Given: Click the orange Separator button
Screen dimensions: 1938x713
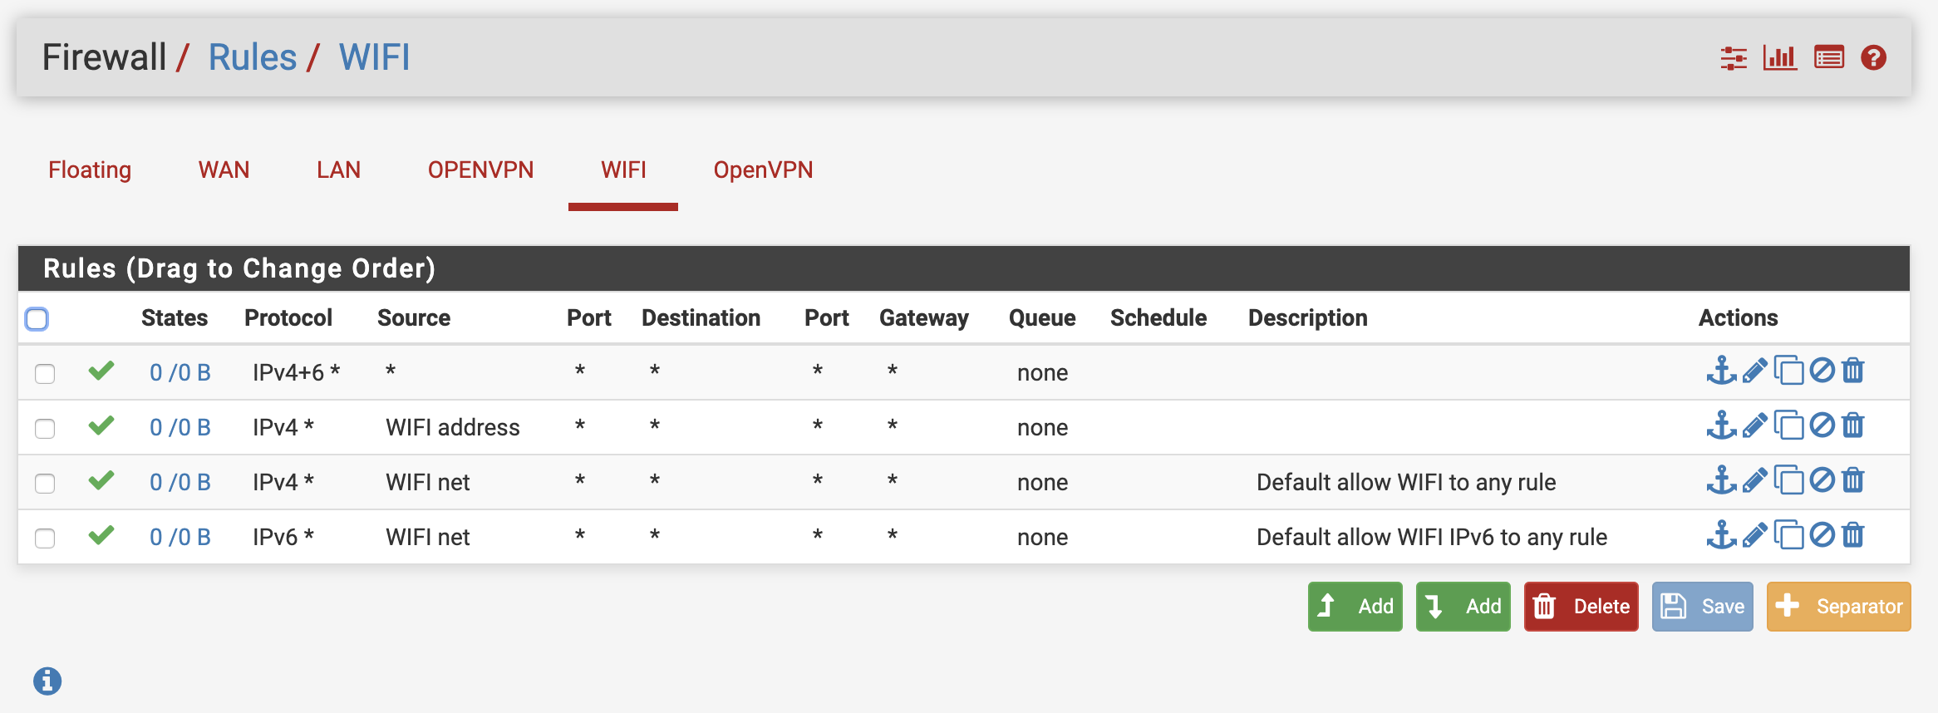Looking at the screenshot, I should tap(1838, 607).
